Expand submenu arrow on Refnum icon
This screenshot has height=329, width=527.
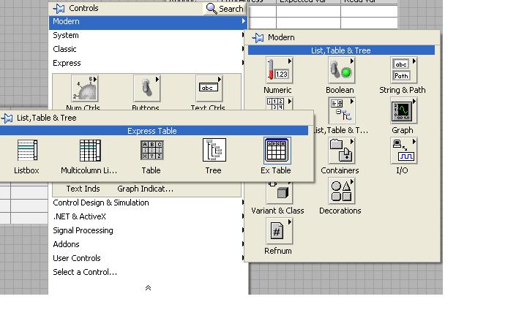click(x=290, y=222)
